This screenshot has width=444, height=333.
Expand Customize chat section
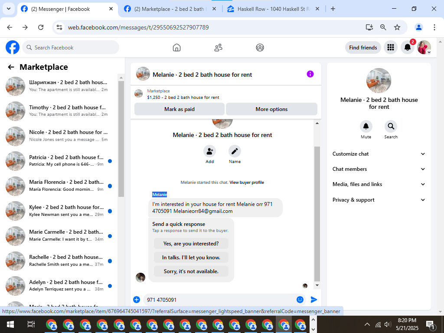pos(379,154)
